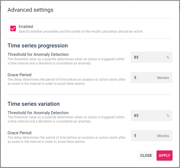Click the progression "Grace Period" label
180x168 pixels.
point(20,75)
